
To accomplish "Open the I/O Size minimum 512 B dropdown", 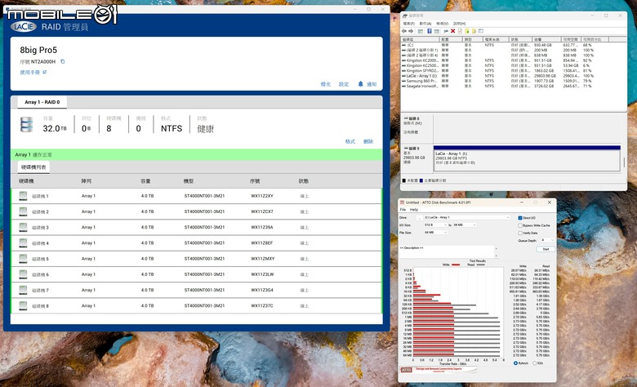I will click(x=435, y=225).
